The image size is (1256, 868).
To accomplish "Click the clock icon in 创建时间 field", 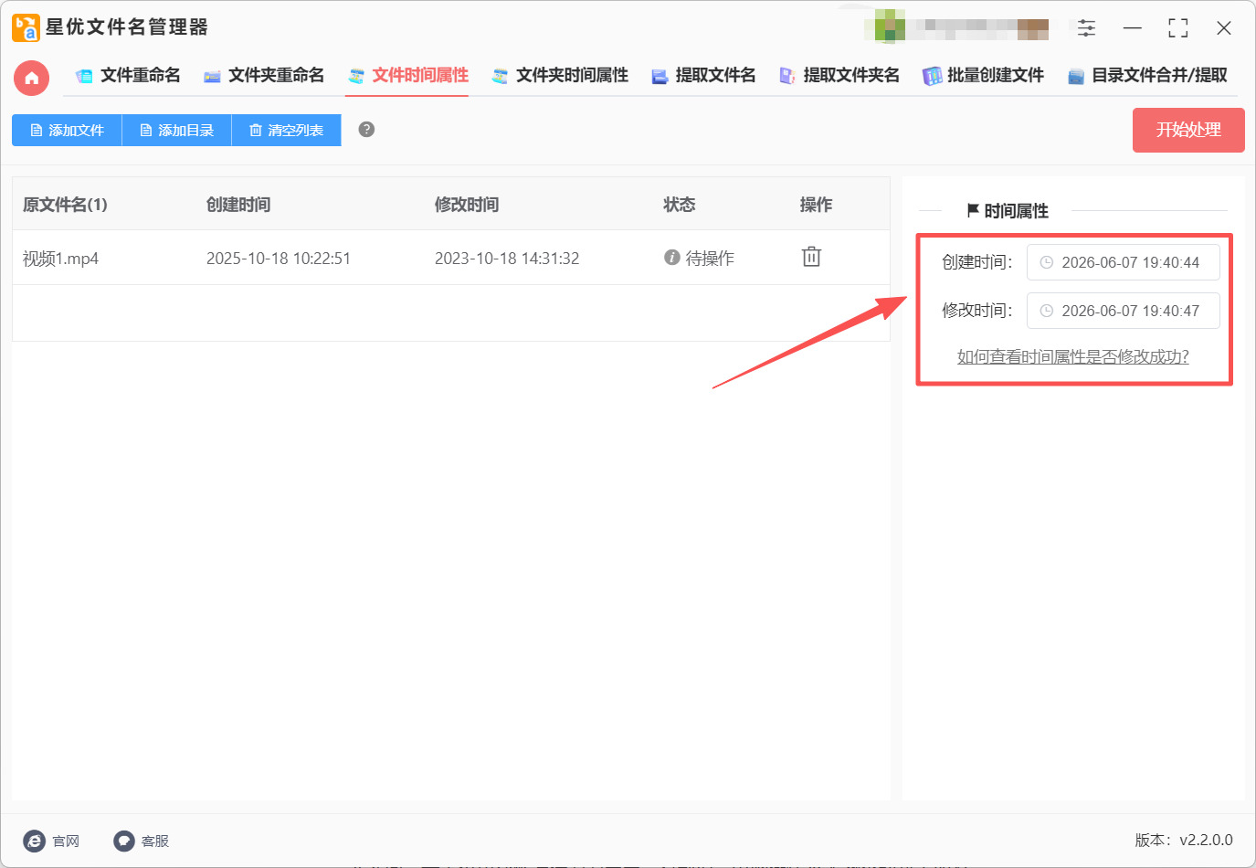I will click(x=1047, y=262).
